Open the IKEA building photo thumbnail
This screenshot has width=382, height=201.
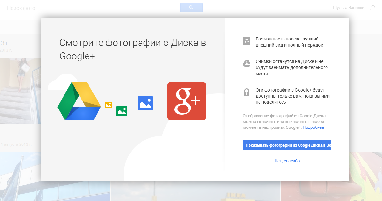coord(195,191)
